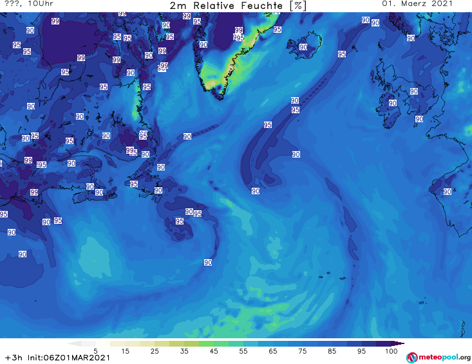Select the '2m Relative Feuchte [%]' map title
472x364 pixels.
point(238,6)
